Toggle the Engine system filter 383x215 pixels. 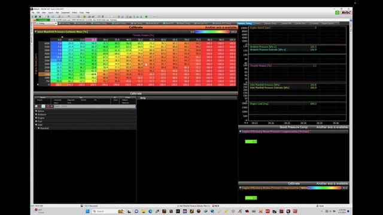click(40, 100)
